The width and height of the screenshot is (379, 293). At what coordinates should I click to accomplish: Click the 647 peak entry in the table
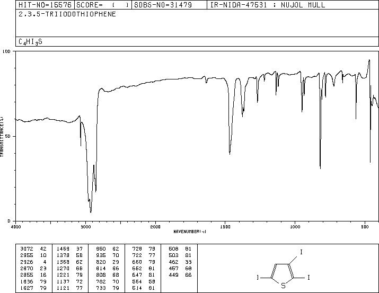pyautogui.click(x=137, y=275)
